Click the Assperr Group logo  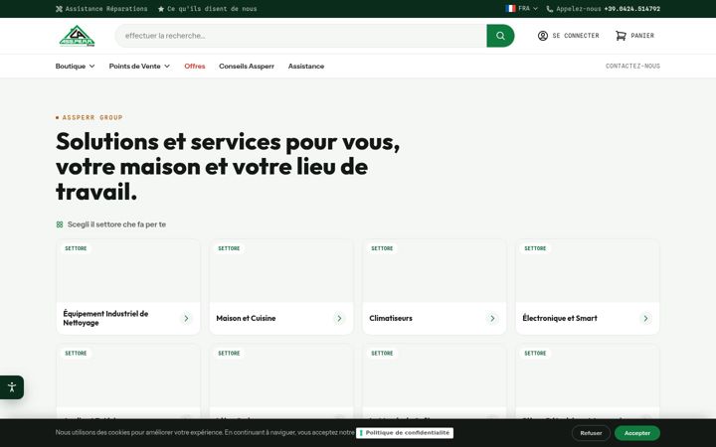[77, 36]
